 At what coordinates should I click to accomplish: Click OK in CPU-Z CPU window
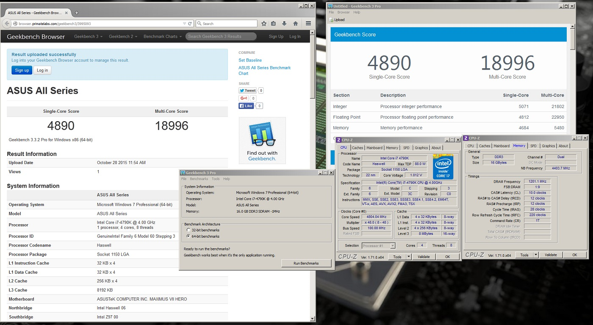(x=447, y=257)
